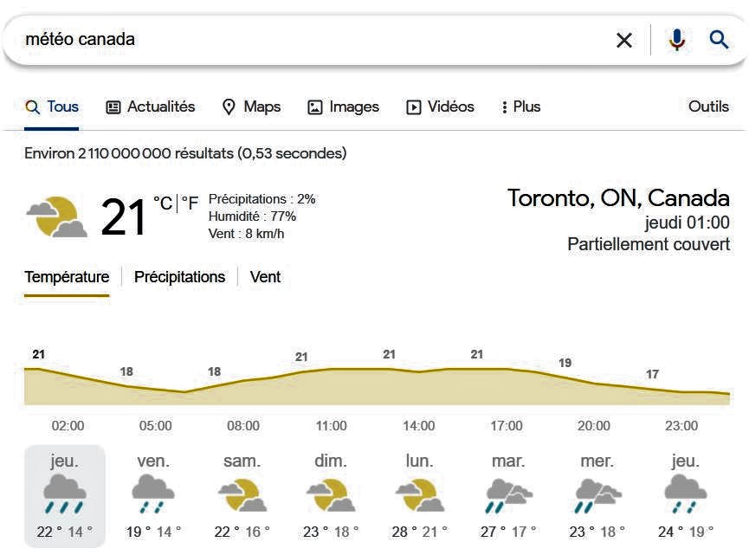
Task: Pick Monday's (lun.) forecast with 28° high
Action: coord(420,494)
